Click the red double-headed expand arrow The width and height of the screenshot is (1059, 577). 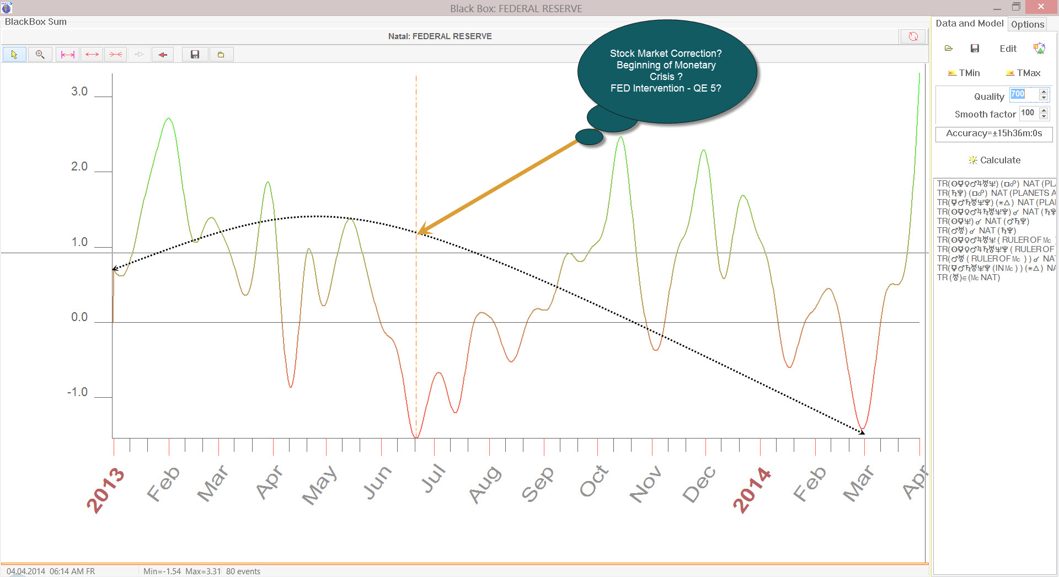[92, 55]
